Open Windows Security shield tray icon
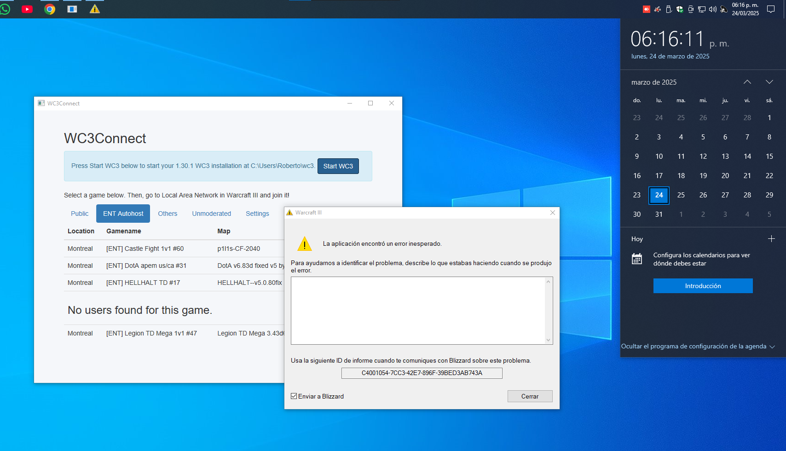786x451 pixels. tap(680, 9)
